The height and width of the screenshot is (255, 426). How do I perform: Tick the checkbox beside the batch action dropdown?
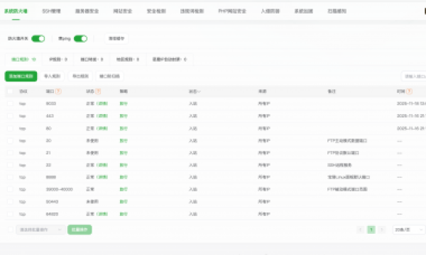click(x=11, y=229)
